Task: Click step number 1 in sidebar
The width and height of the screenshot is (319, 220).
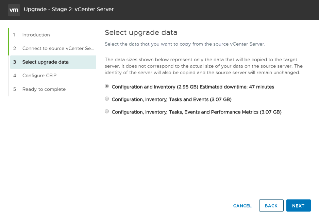Action: (14, 35)
